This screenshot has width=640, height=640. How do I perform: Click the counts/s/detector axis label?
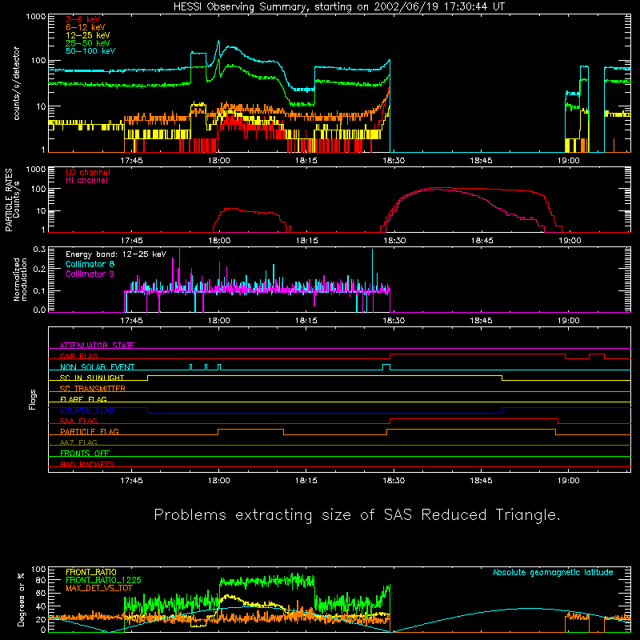coord(16,83)
